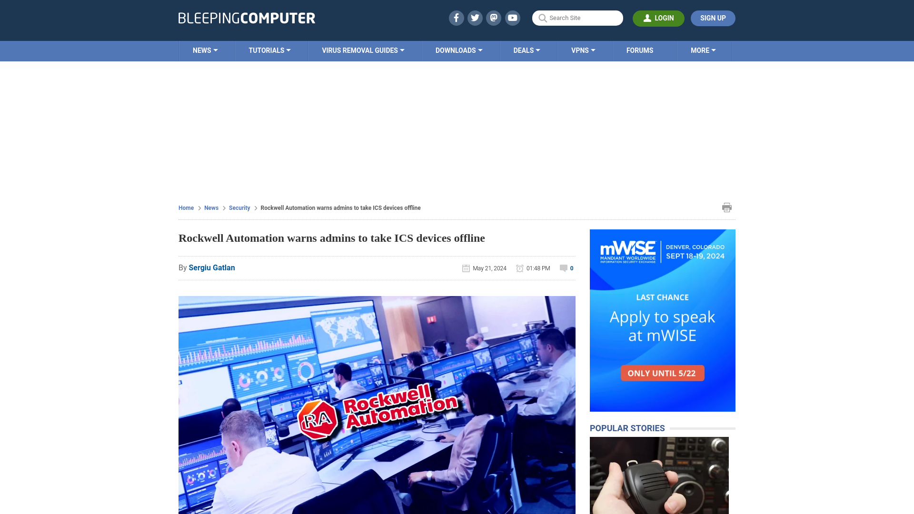
Task: Select the FORUMS menu item
Action: [640, 50]
